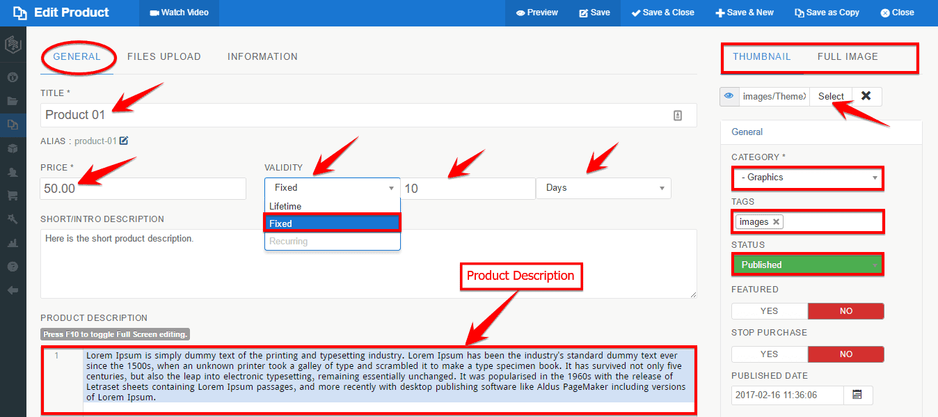Open the calendar picker for Published Date

click(x=859, y=395)
